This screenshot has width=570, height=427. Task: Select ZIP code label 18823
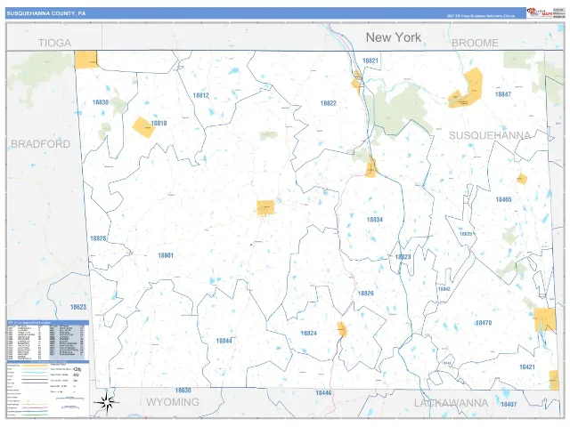[x=403, y=257]
